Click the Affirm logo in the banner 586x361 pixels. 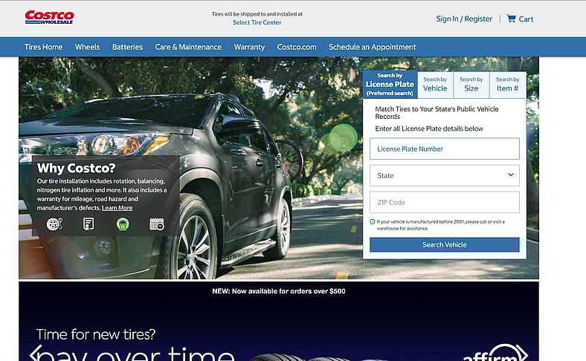490,353
